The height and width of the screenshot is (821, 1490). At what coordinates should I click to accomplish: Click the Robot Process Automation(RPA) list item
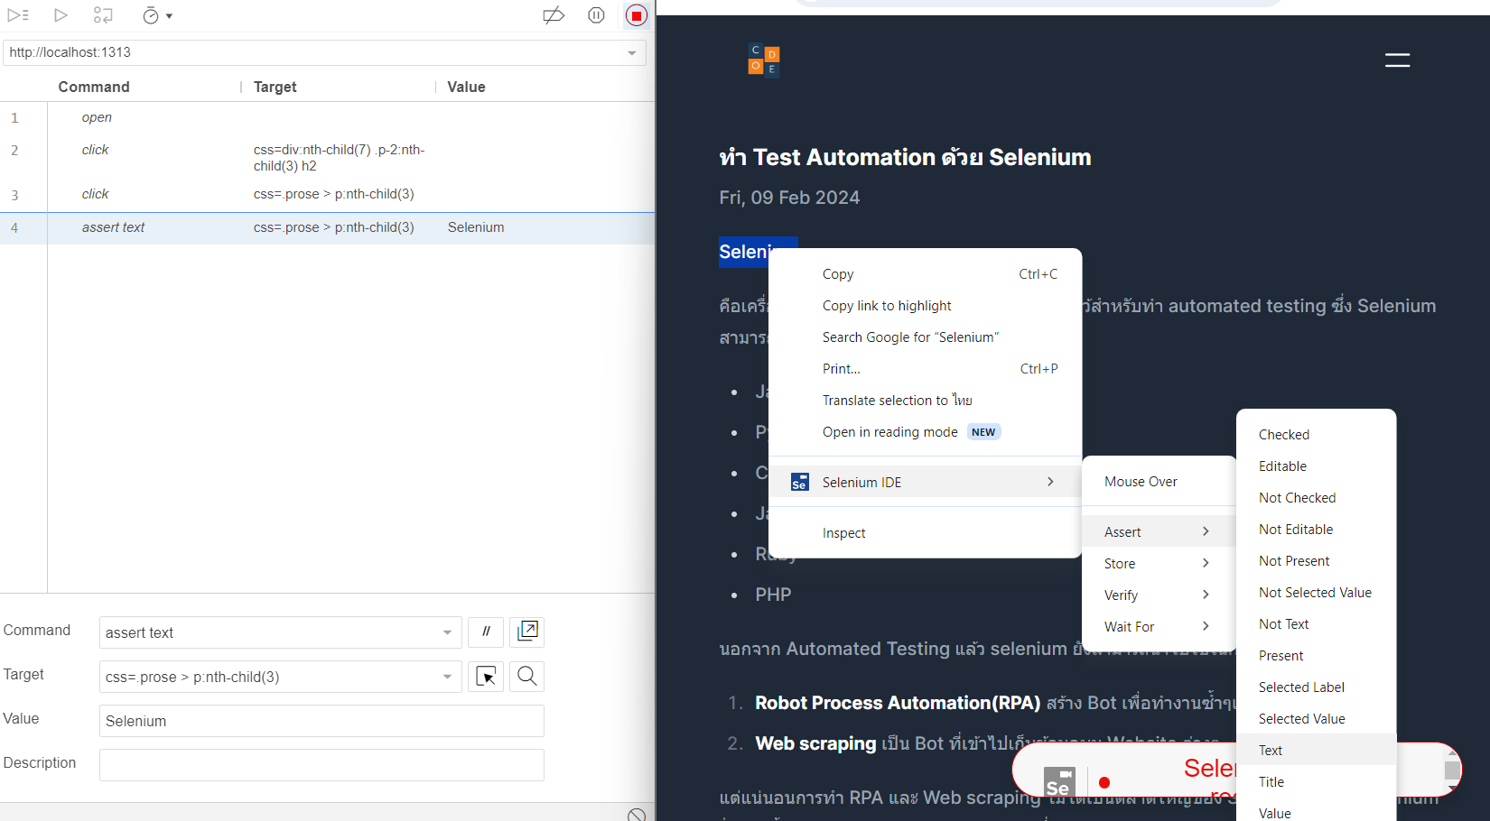[x=898, y=703]
